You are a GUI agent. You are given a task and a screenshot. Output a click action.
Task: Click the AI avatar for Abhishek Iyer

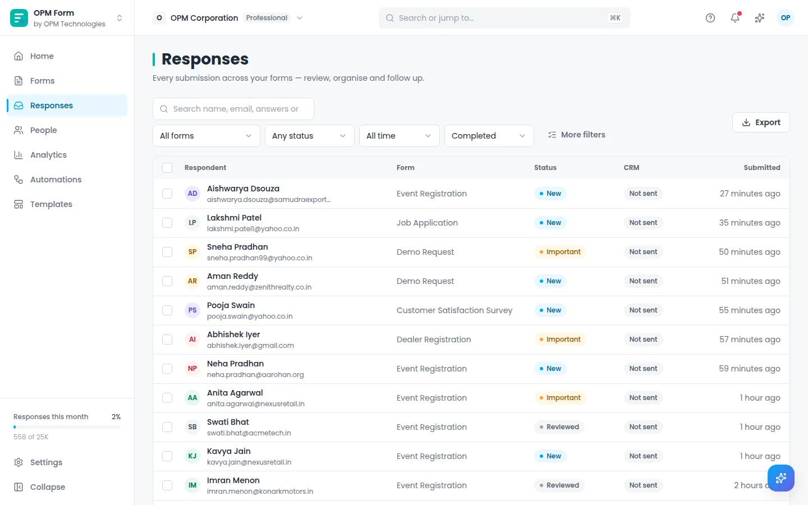(x=192, y=339)
